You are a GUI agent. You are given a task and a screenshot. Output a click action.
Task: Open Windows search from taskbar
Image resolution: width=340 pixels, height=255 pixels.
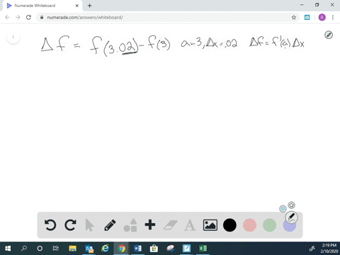24,249
